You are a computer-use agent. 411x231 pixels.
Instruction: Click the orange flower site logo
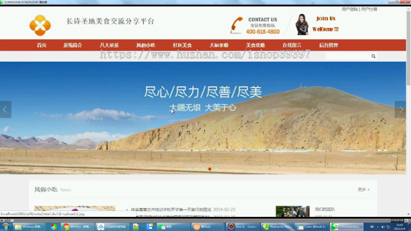(x=40, y=26)
